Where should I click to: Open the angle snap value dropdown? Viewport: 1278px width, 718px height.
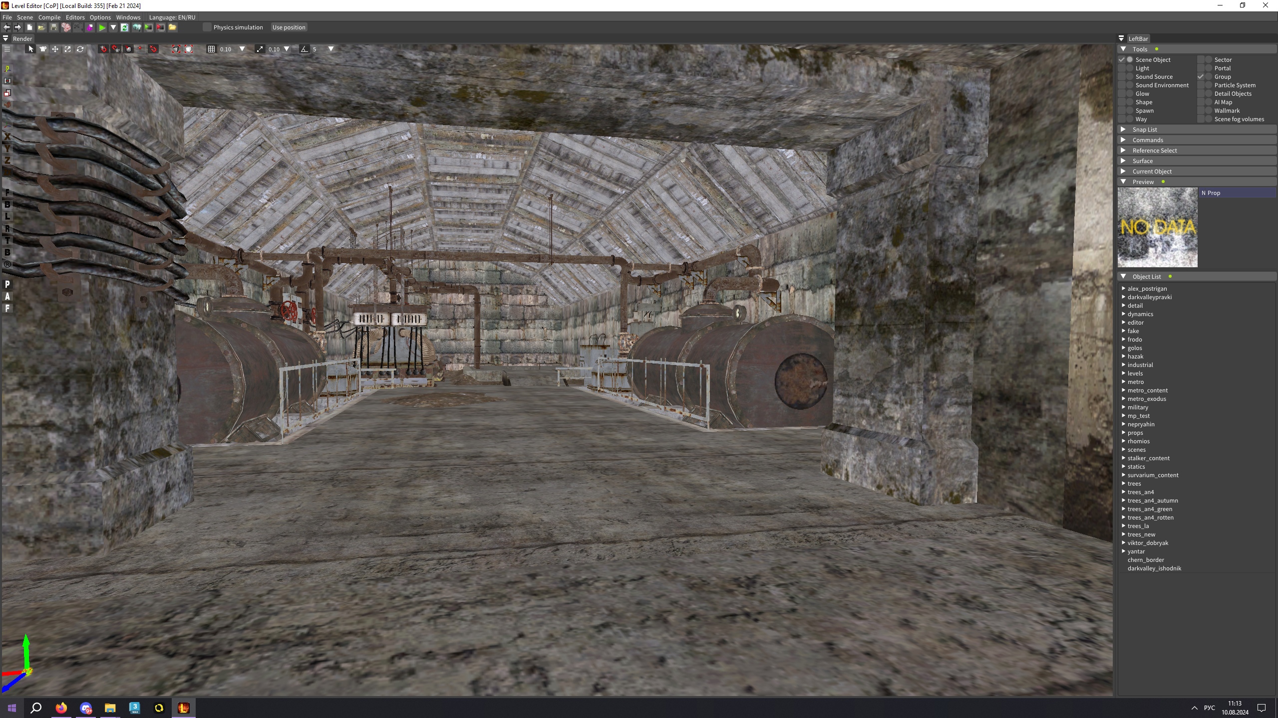330,49
